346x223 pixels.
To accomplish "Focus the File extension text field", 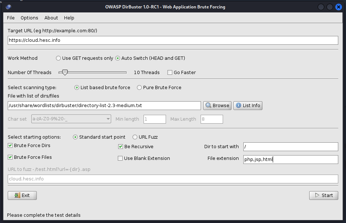I will coord(290,160).
